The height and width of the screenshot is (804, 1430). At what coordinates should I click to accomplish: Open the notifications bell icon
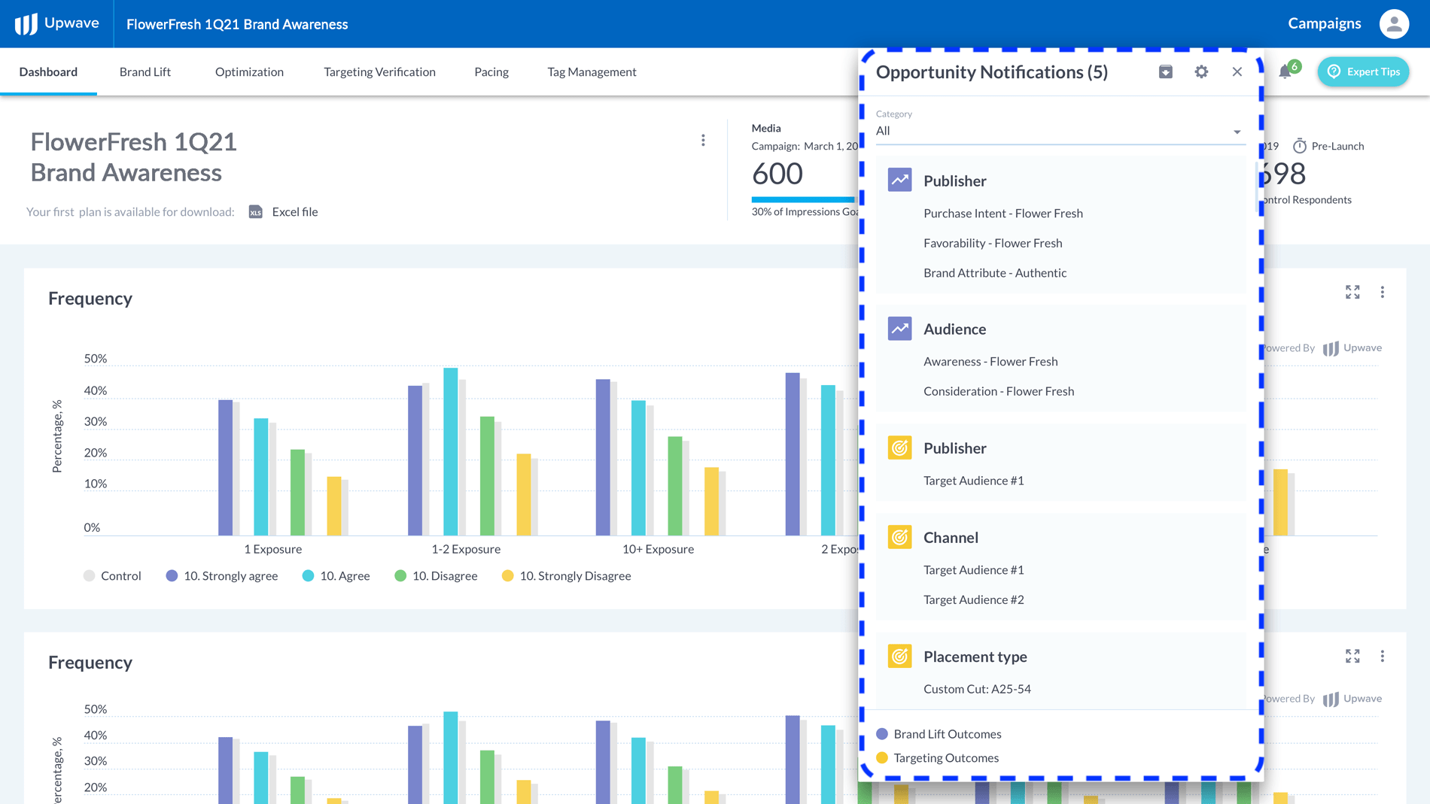(1285, 72)
